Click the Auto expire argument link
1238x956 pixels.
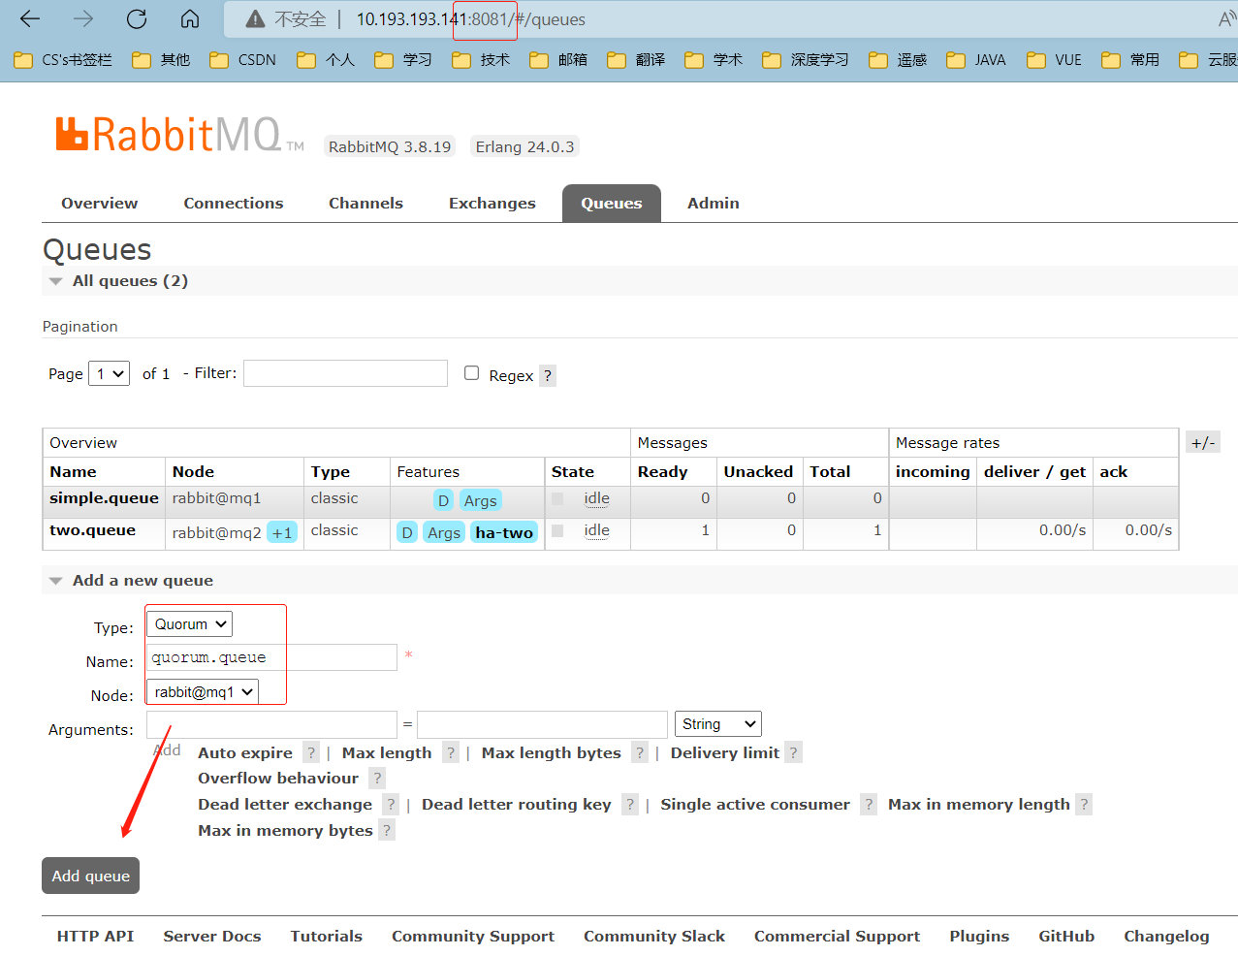click(245, 752)
